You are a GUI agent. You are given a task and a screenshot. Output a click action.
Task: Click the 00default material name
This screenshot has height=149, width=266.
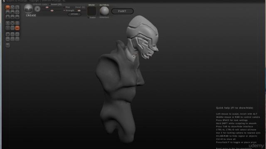click(x=104, y=17)
